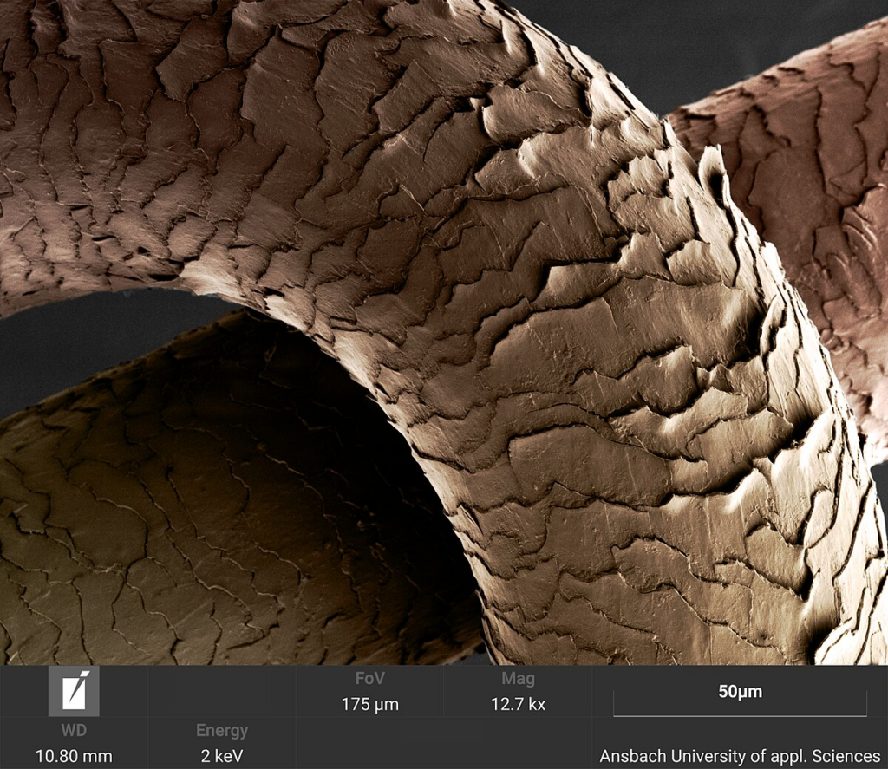Image resolution: width=888 pixels, height=769 pixels.
Task: Click the 50µm scale bar text
Action: pyautogui.click(x=740, y=692)
